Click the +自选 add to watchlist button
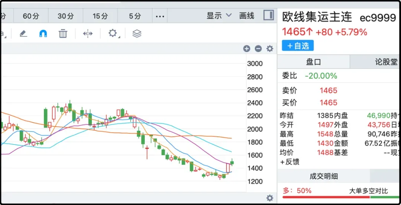 tap(298, 46)
